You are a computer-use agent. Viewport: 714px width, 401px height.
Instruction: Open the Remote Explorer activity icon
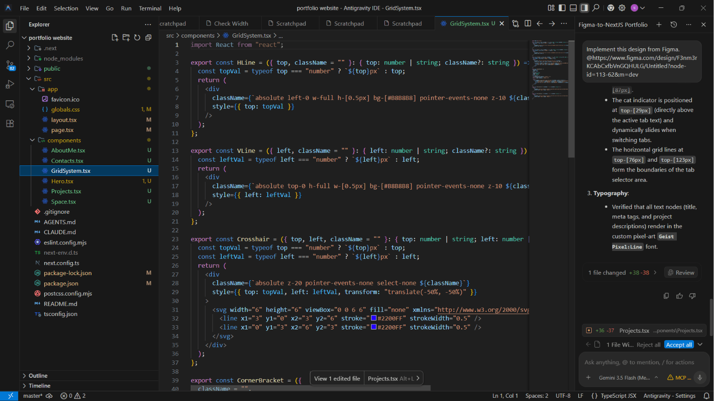(x=10, y=104)
